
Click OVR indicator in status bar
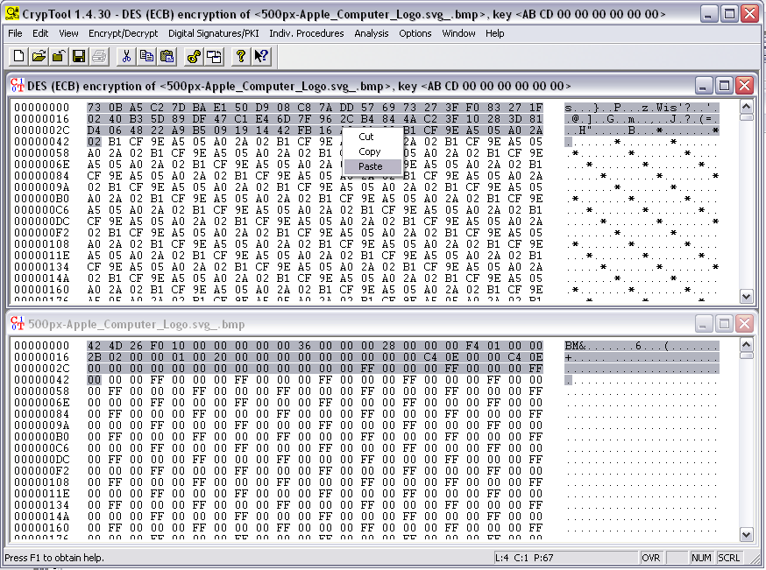650,558
